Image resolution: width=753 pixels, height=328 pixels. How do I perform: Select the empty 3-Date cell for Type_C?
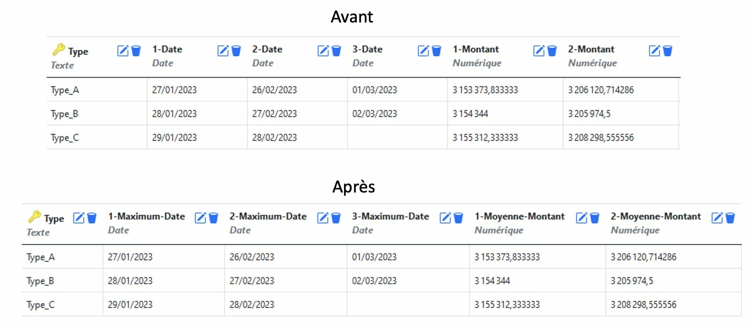coord(397,138)
